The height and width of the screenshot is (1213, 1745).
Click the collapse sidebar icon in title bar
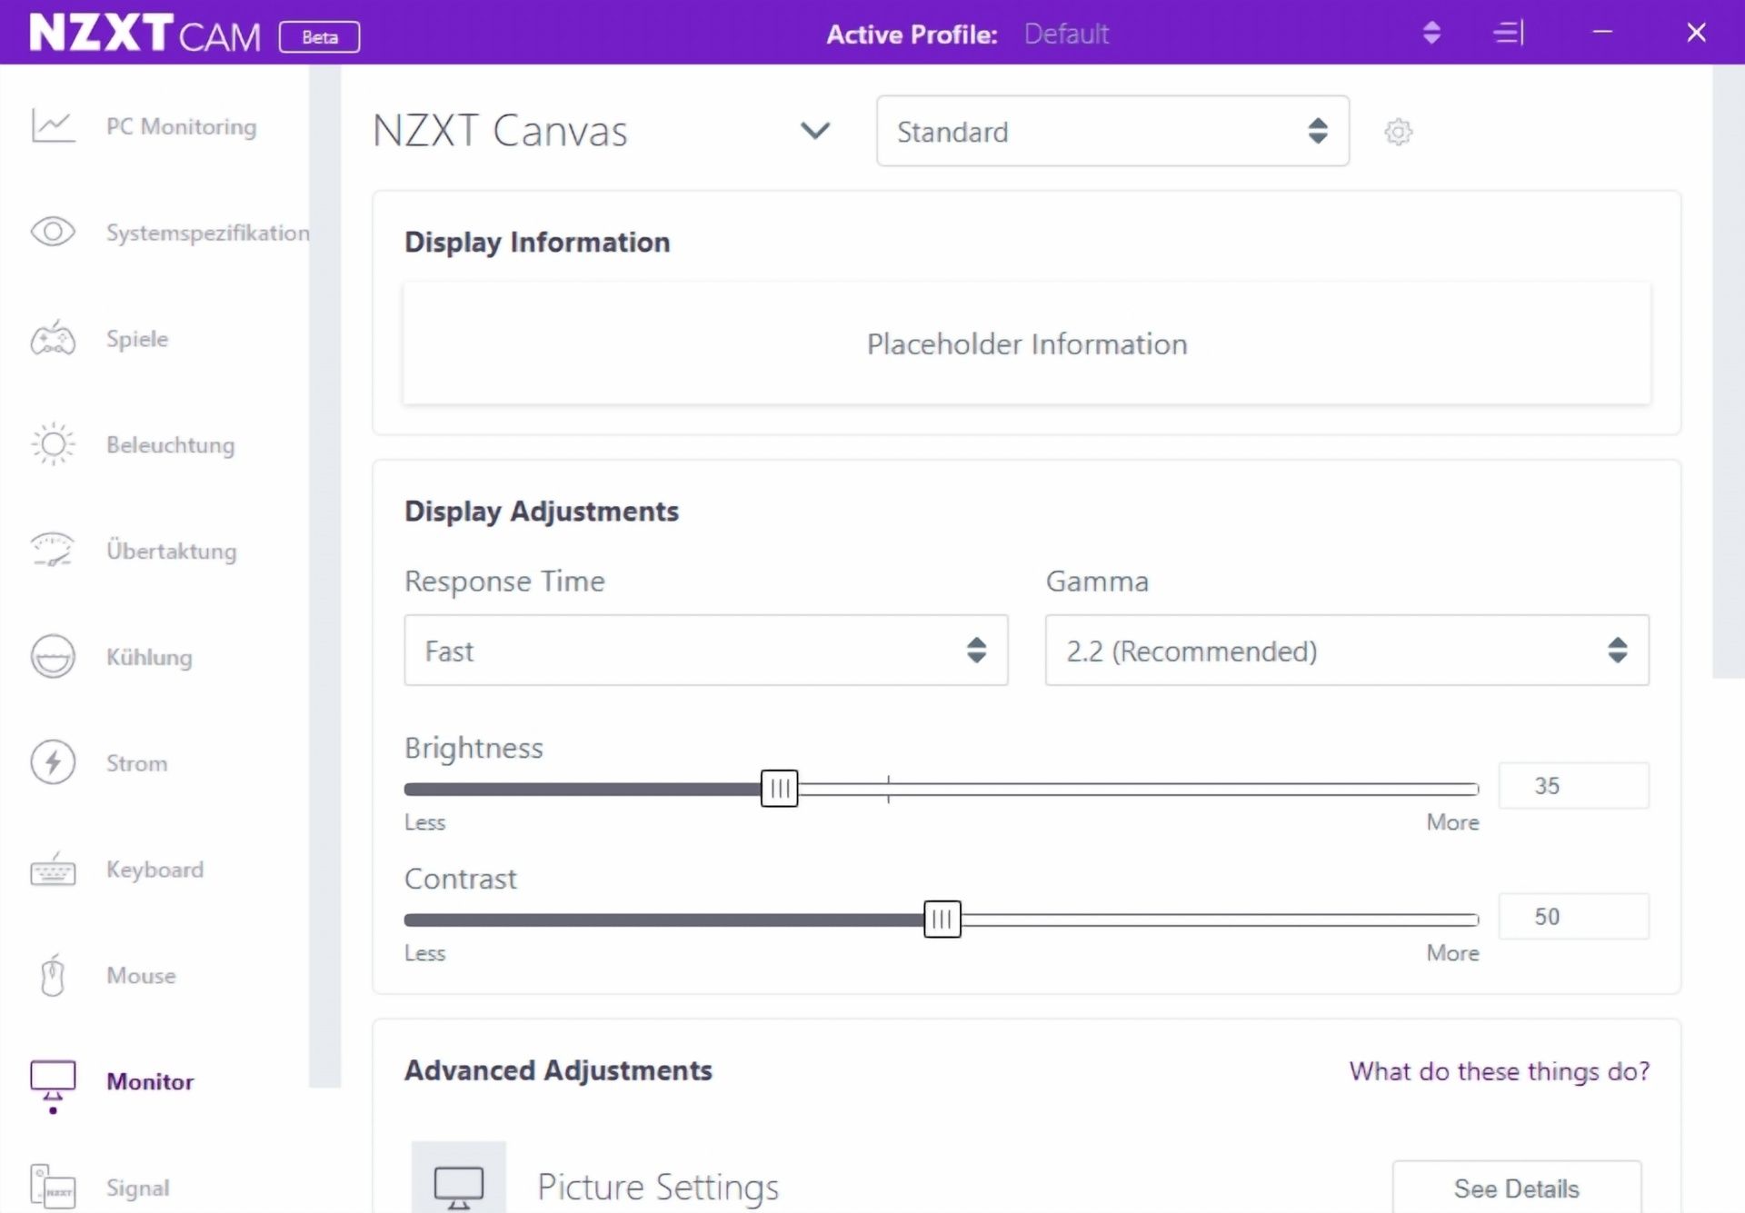pyautogui.click(x=1509, y=33)
